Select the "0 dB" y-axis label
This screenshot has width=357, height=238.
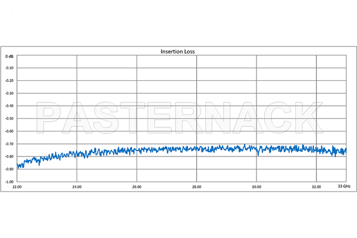10,56
